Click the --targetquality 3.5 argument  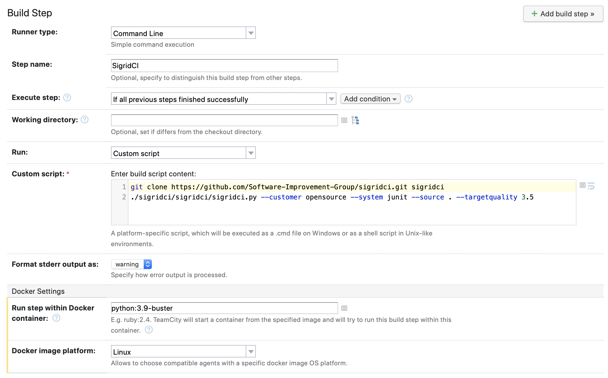495,197
